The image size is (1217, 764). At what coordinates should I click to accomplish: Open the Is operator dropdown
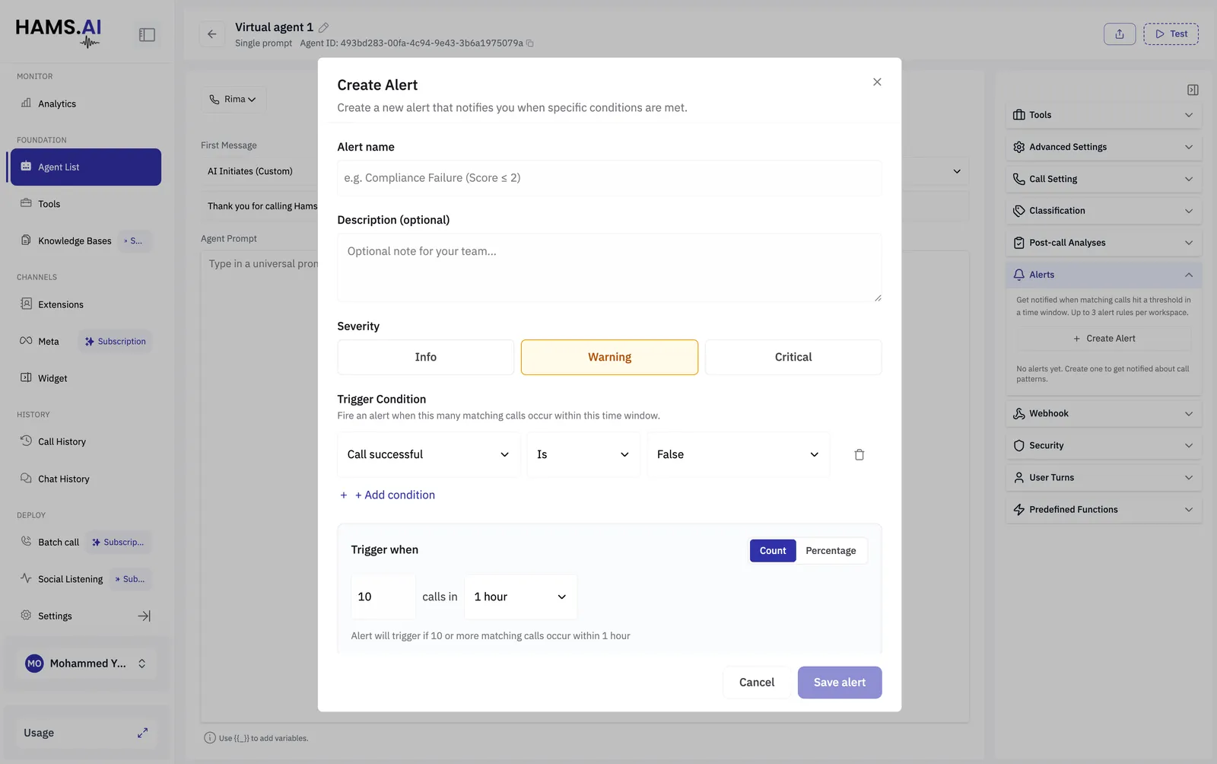(x=583, y=454)
